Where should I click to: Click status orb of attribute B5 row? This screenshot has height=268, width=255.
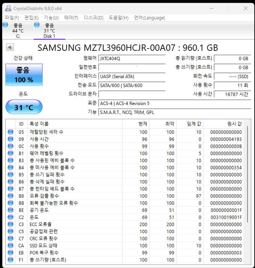(10, 175)
